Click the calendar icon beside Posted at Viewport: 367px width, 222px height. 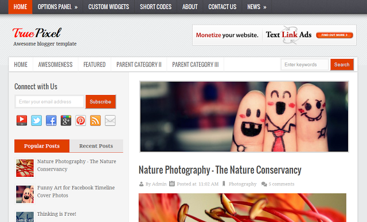(x=172, y=184)
